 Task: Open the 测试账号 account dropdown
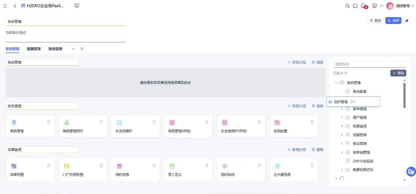coord(400,6)
